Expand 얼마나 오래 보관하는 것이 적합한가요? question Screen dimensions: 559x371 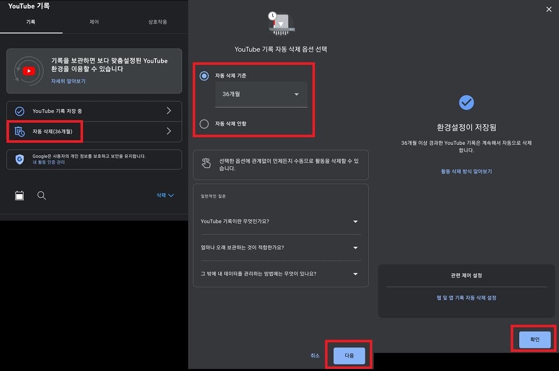[x=281, y=248]
